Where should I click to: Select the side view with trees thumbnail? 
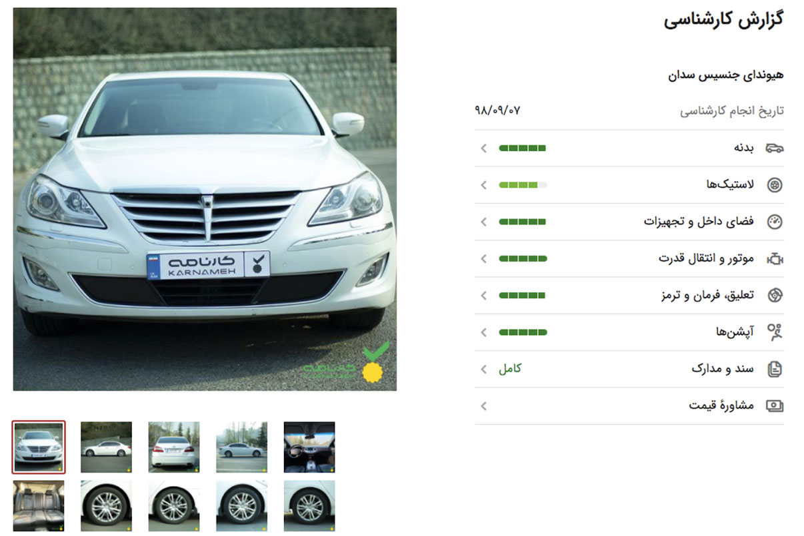106,447
